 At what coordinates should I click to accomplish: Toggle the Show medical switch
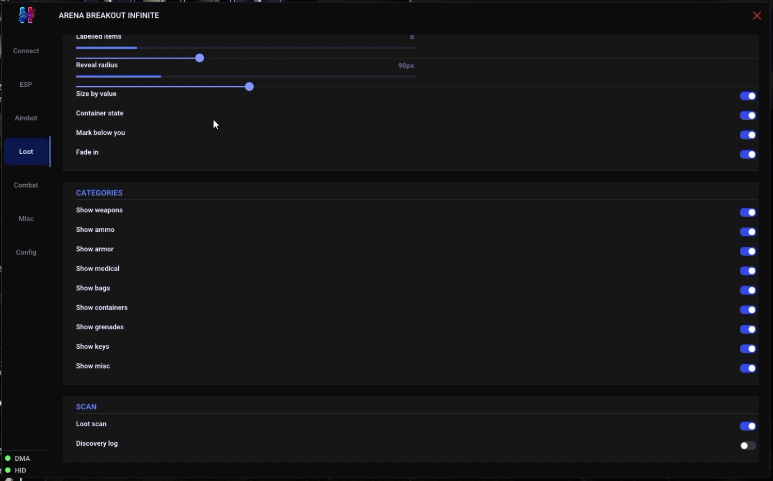pyautogui.click(x=748, y=271)
